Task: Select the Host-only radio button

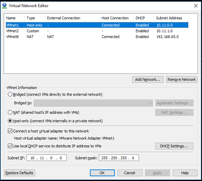Action: pyautogui.click(x=10, y=121)
